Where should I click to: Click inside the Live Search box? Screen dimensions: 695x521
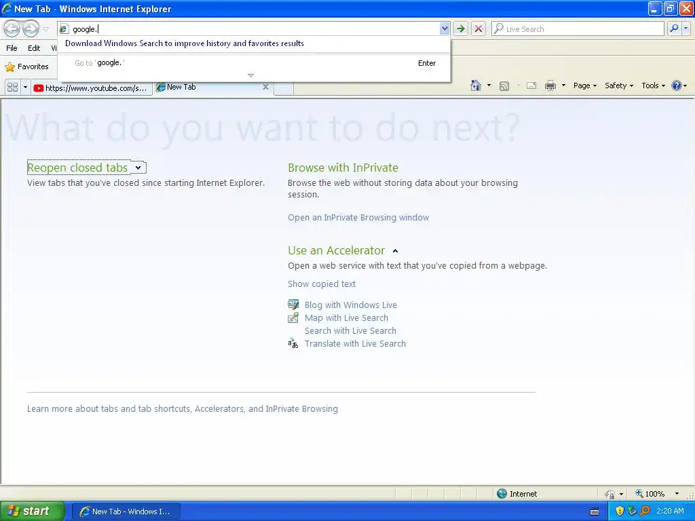click(578, 28)
